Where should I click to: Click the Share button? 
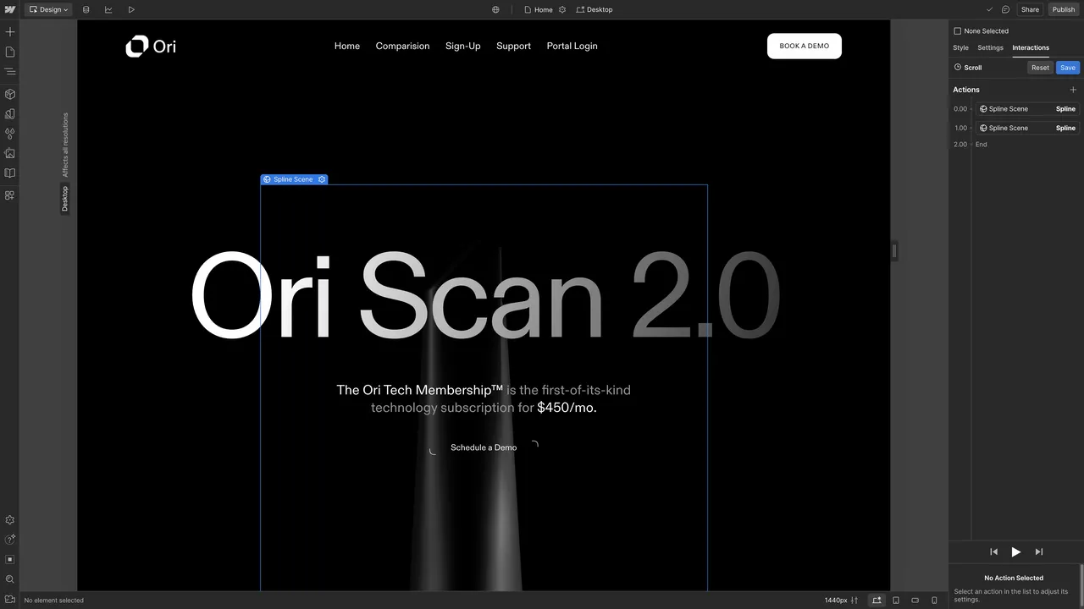click(1030, 9)
